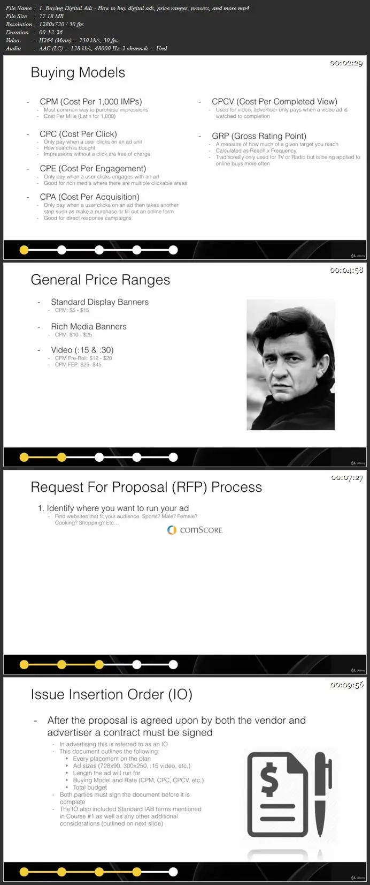Click the File Name text line at the top

[127, 8]
